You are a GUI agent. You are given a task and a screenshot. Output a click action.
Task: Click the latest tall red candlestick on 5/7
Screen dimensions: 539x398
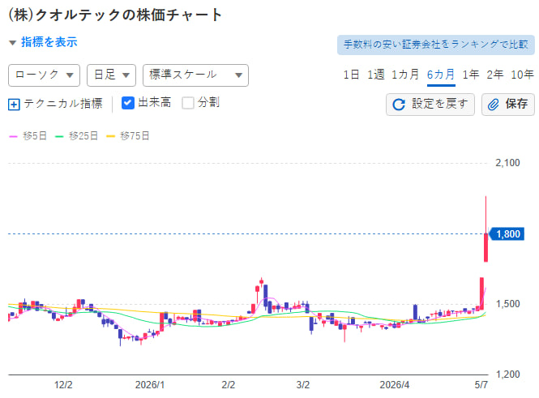click(x=486, y=247)
